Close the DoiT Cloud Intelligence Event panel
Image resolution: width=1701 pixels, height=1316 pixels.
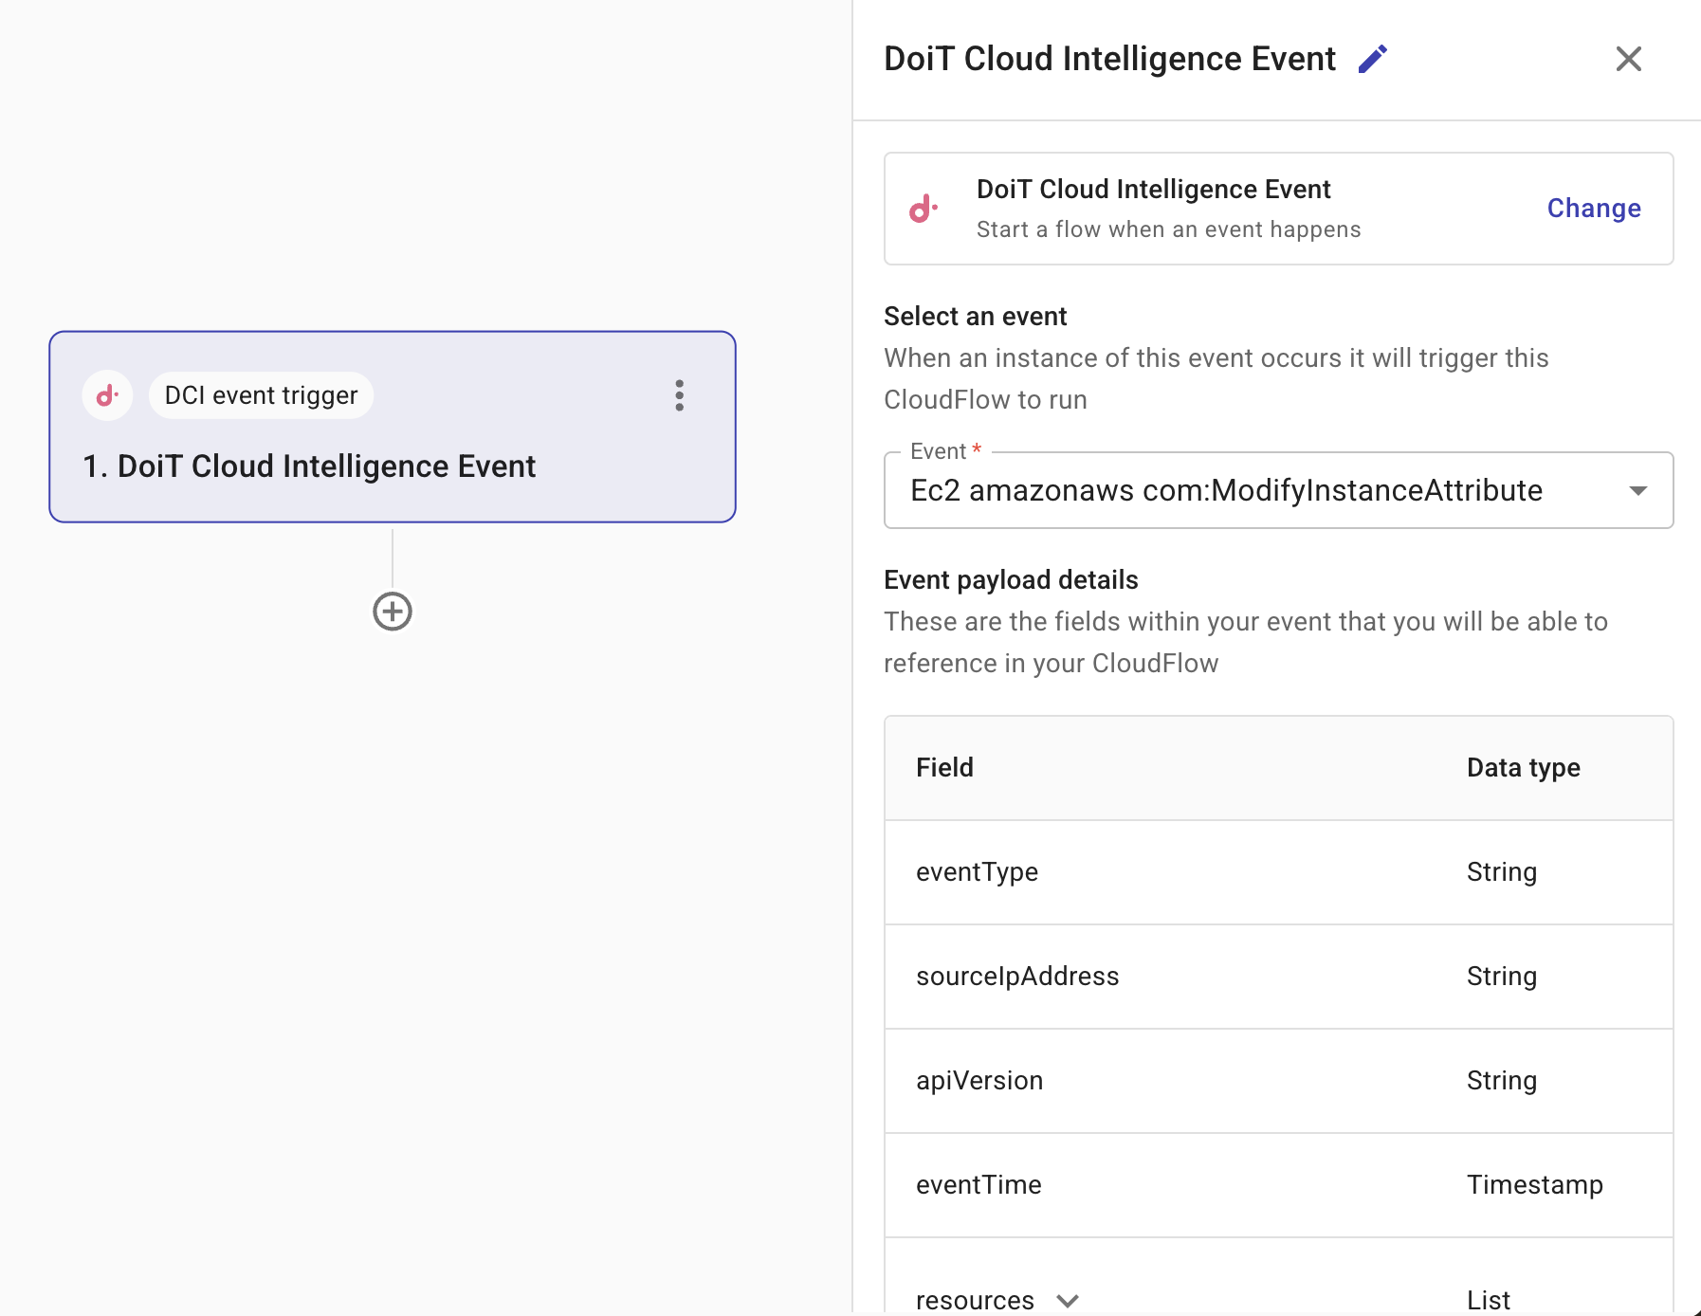[x=1628, y=59]
